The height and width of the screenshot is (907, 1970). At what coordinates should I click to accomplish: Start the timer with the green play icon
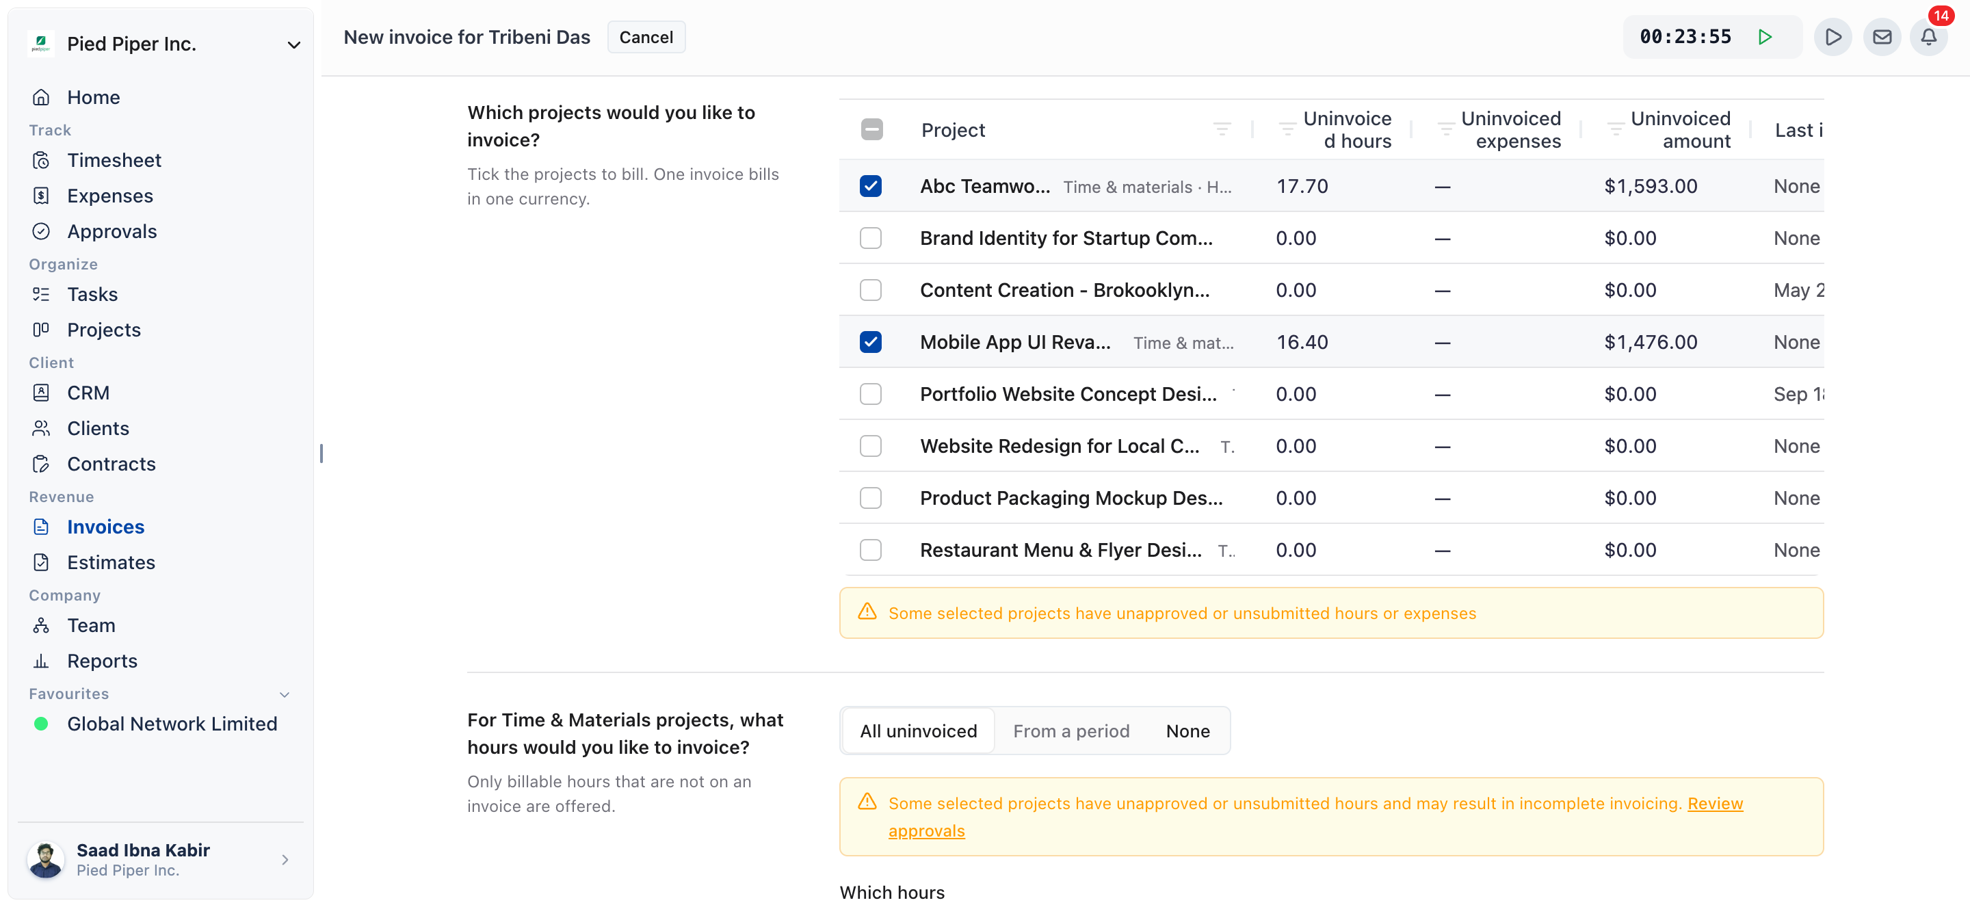(1765, 37)
